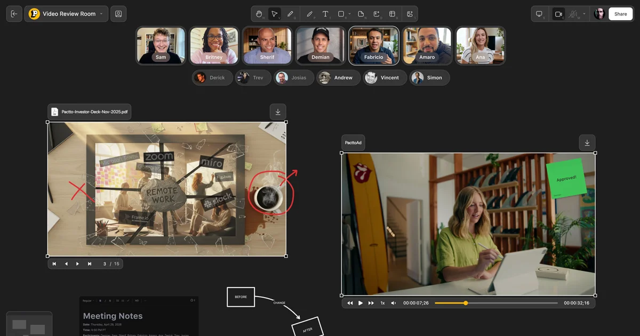The width and height of the screenshot is (640, 336).
Task: Change the 1x playback speed
Action: (x=382, y=303)
